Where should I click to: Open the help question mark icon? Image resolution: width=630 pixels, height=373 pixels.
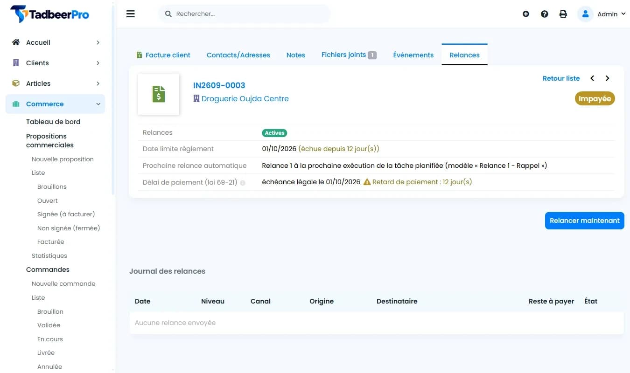545,14
